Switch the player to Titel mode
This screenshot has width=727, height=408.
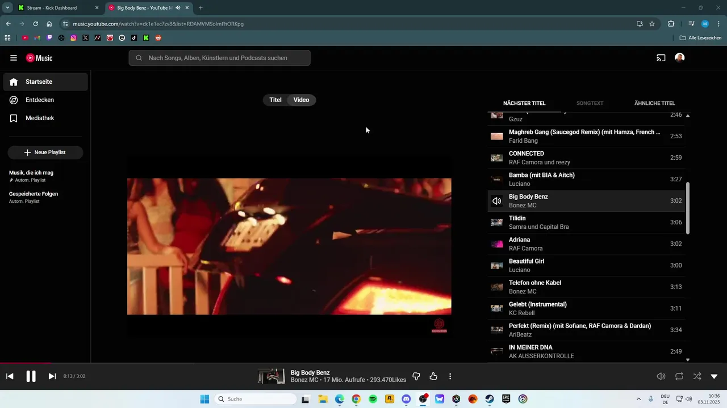275,100
